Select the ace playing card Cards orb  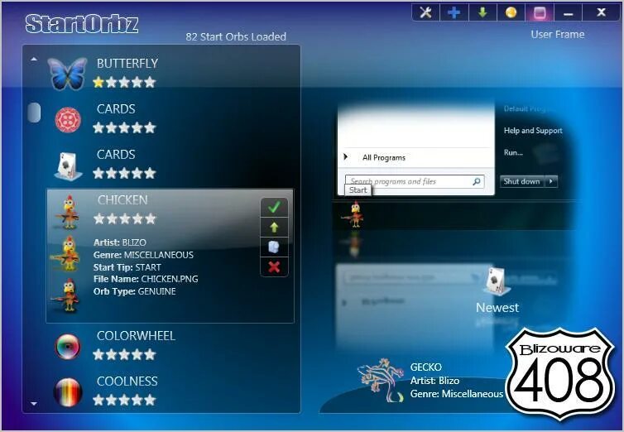pyautogui.click(x=68, y=166)
